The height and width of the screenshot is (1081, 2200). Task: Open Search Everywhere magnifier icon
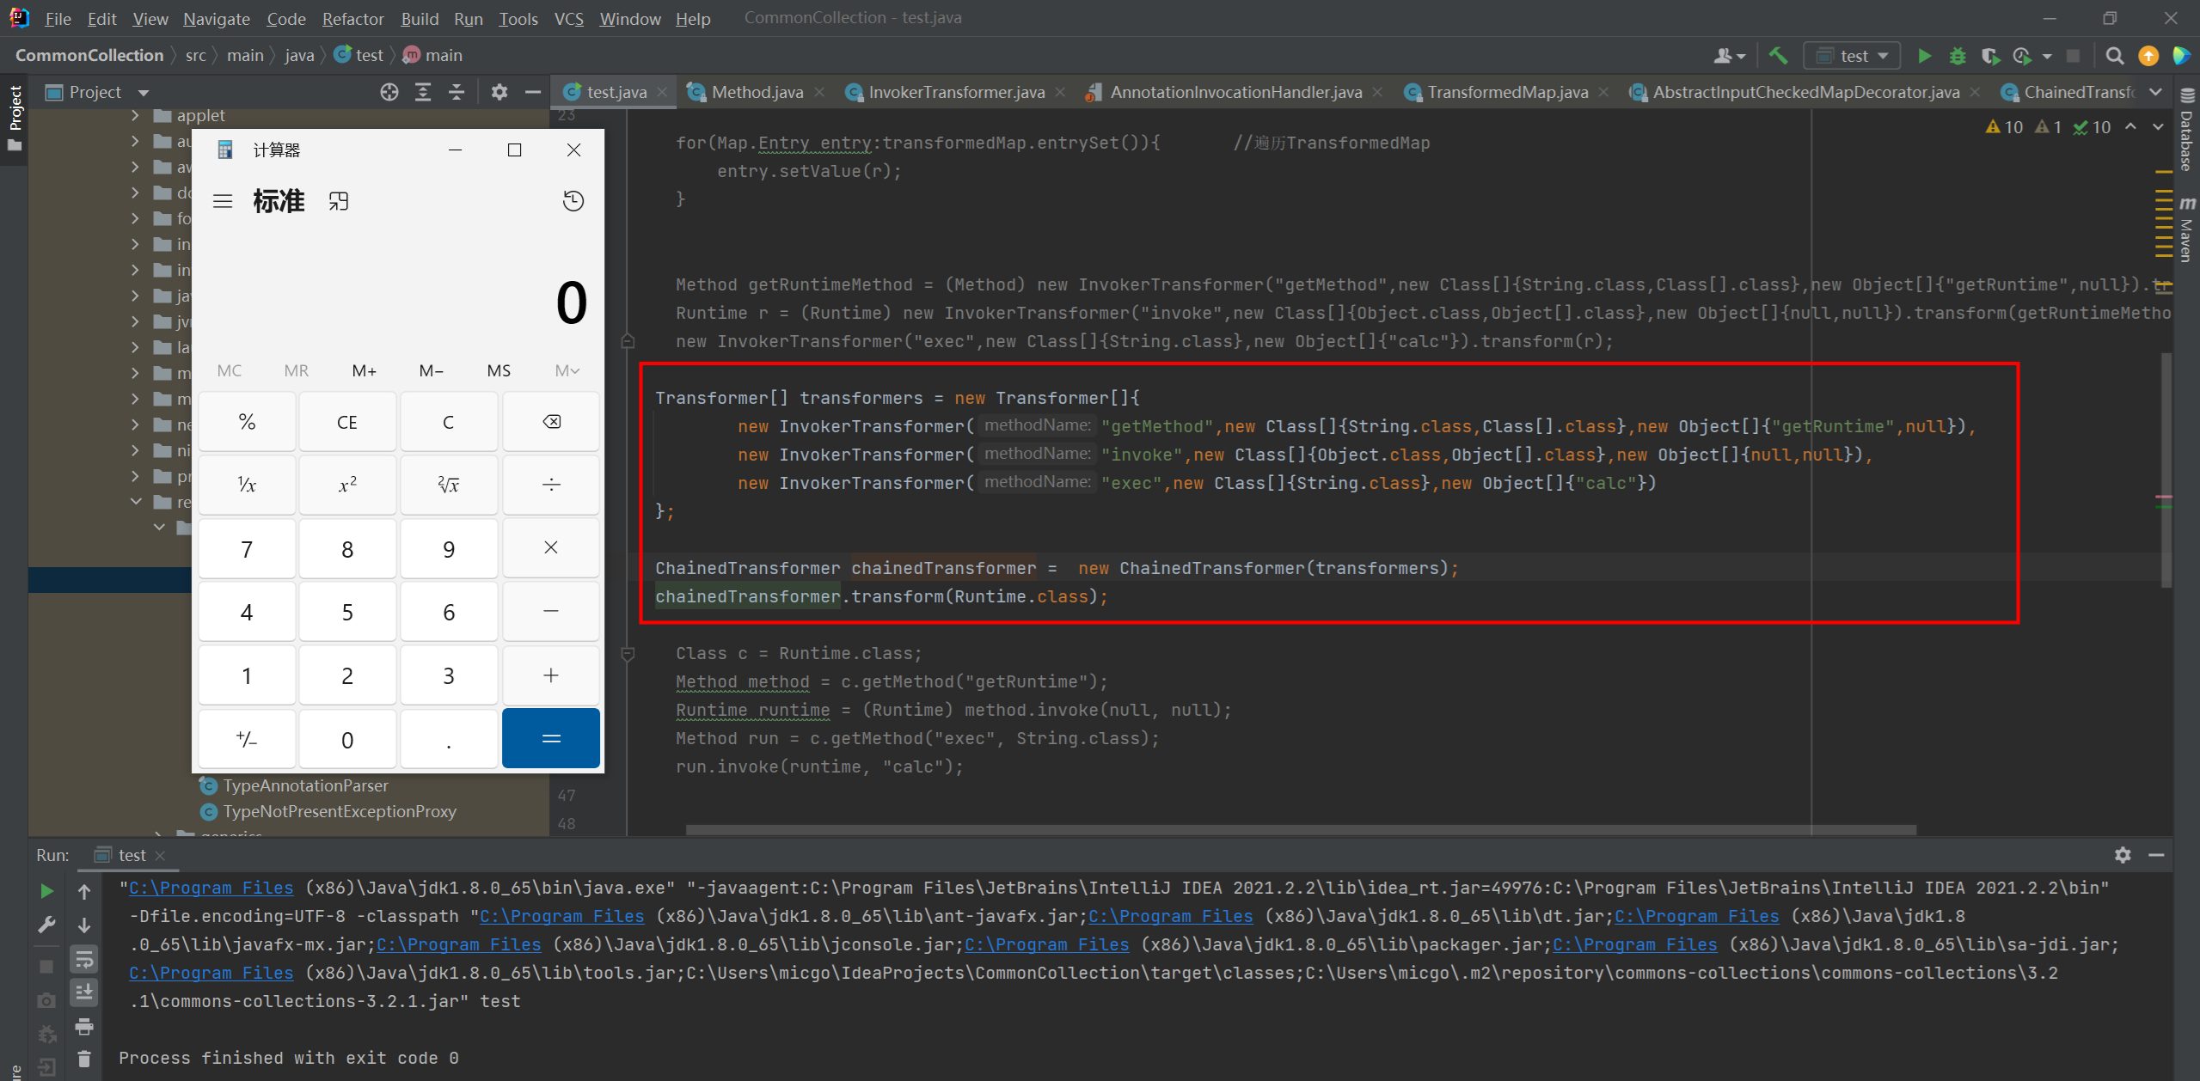coord(2115,56)
